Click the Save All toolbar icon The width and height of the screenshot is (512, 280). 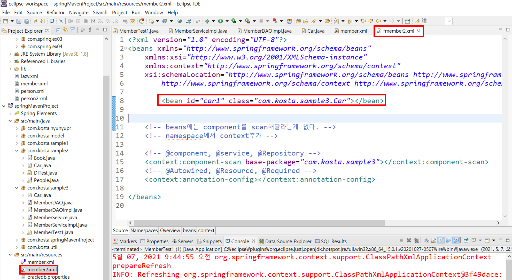26,21
